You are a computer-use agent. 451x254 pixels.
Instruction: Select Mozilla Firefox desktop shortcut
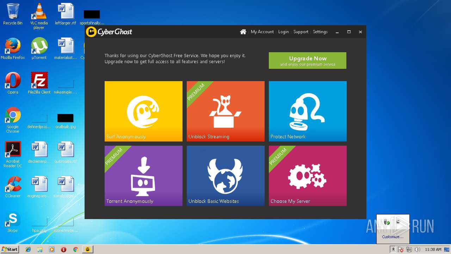13,49
